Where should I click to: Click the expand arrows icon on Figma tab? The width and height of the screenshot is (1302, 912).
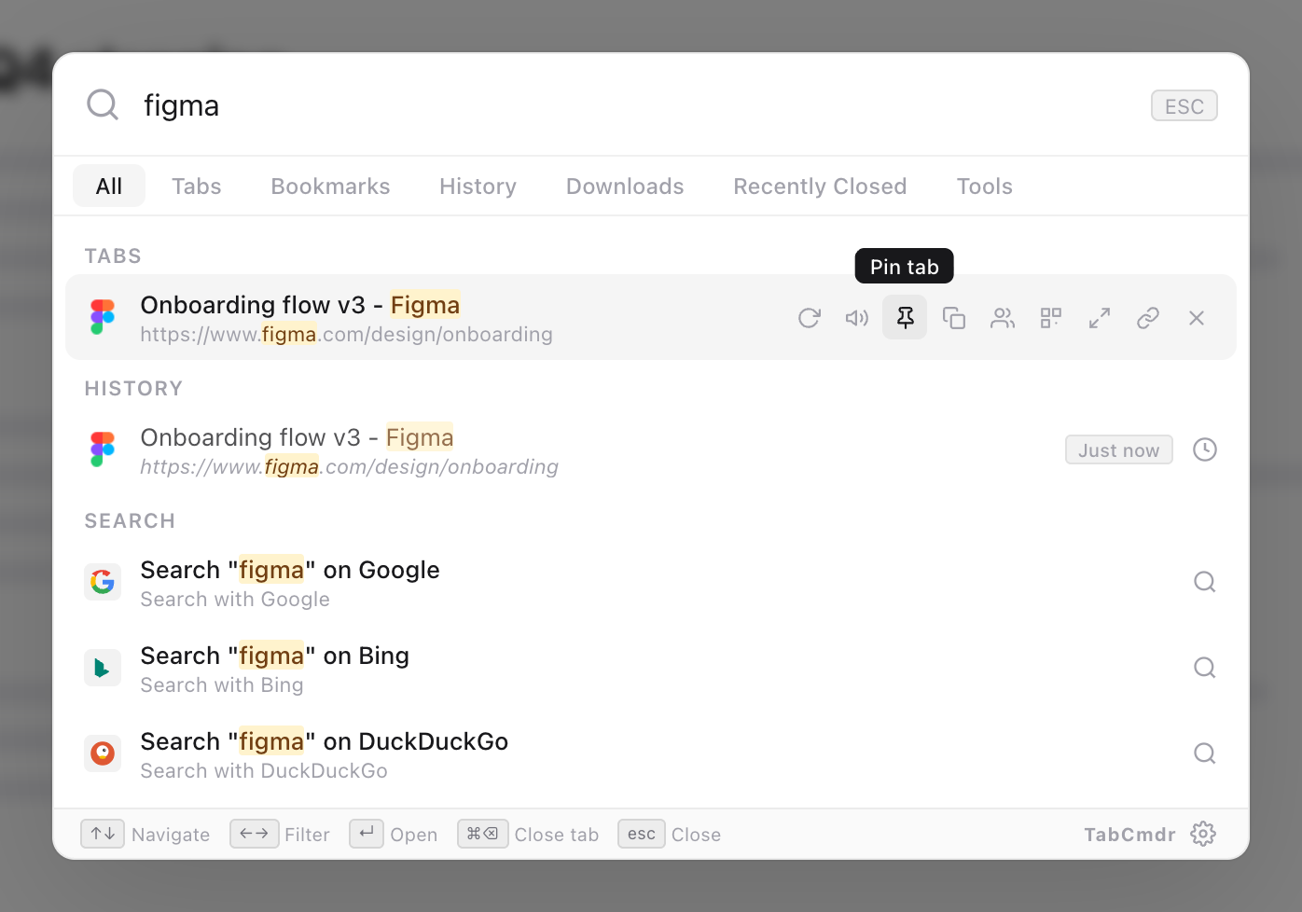pyautogui.click(x=1100, y=318)
